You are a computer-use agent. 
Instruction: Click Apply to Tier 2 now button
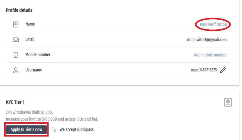[26, 130]
